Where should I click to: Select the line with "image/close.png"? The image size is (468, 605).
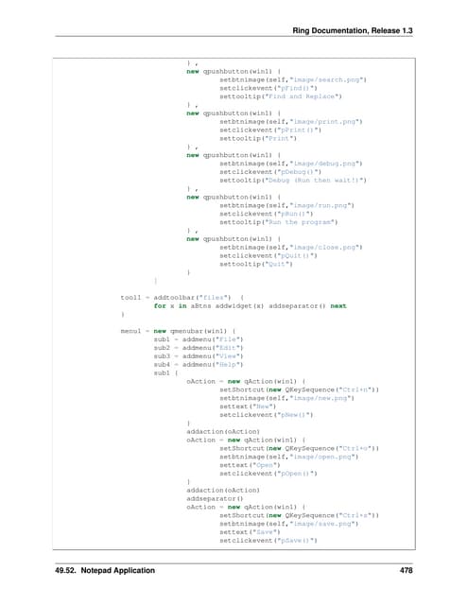pos(291,248)
